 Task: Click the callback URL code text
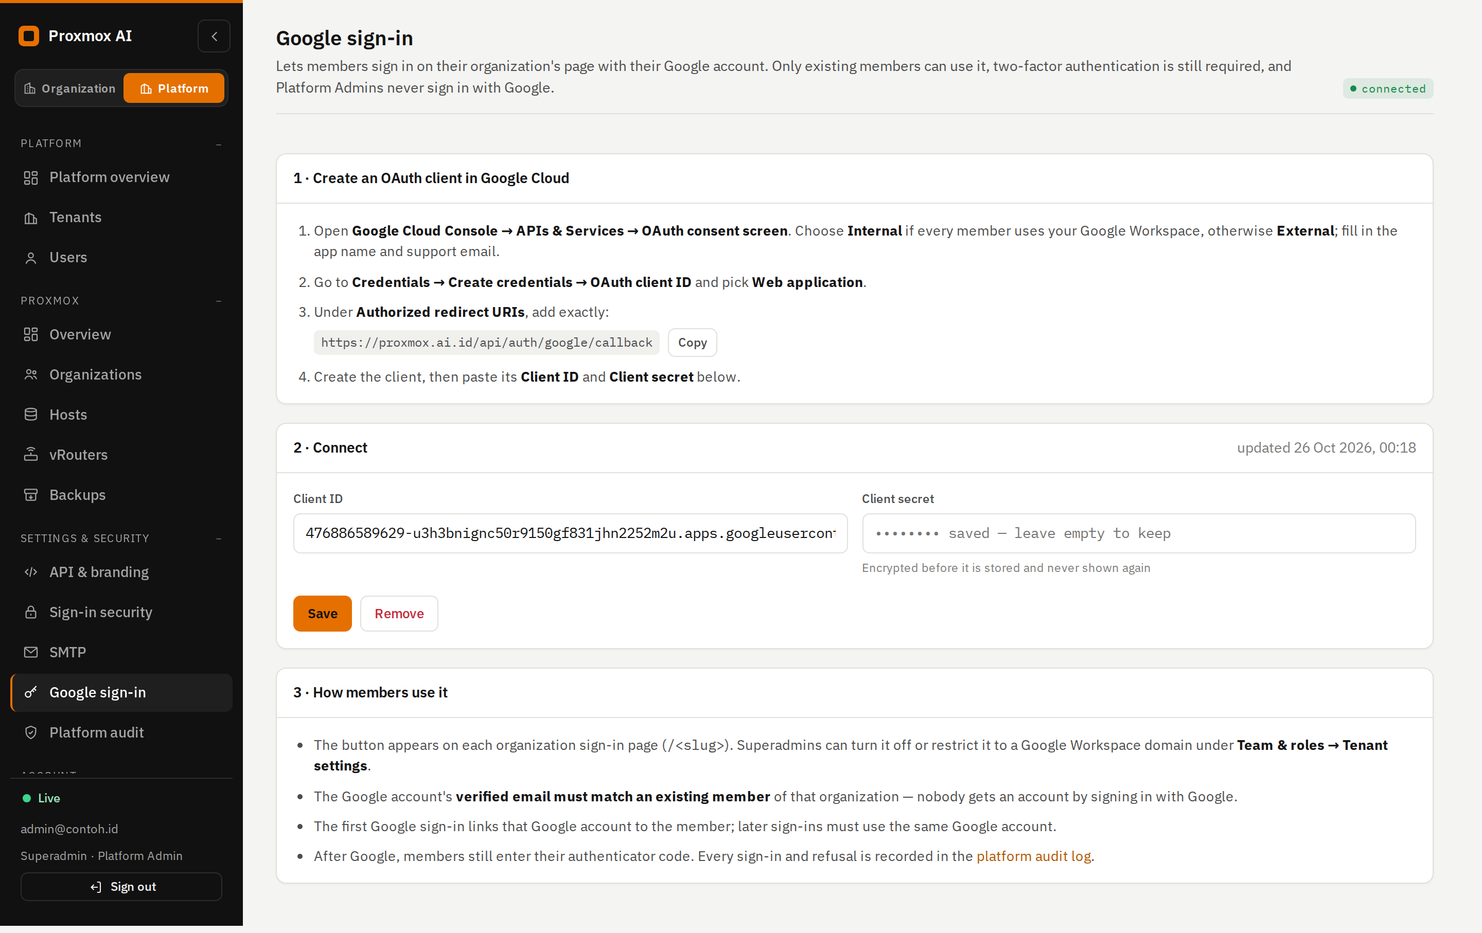coord(486,343)
